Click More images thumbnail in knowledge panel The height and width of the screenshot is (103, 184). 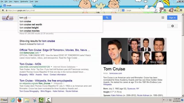tap(159, 58)
